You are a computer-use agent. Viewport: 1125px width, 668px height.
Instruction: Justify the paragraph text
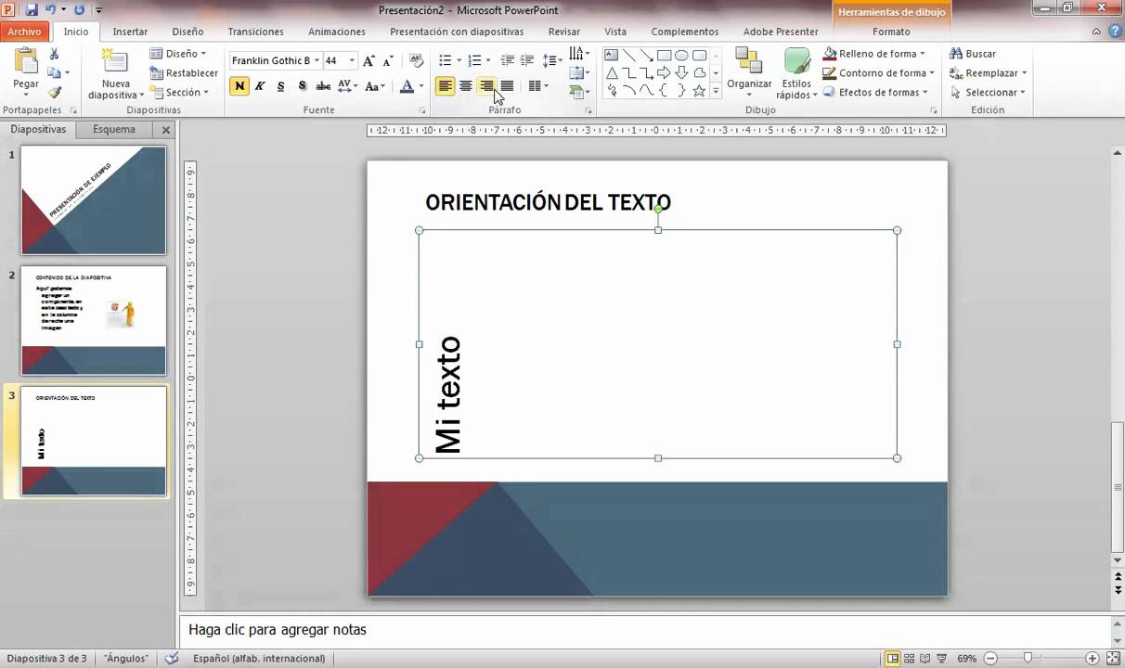(x=507, y=86)
